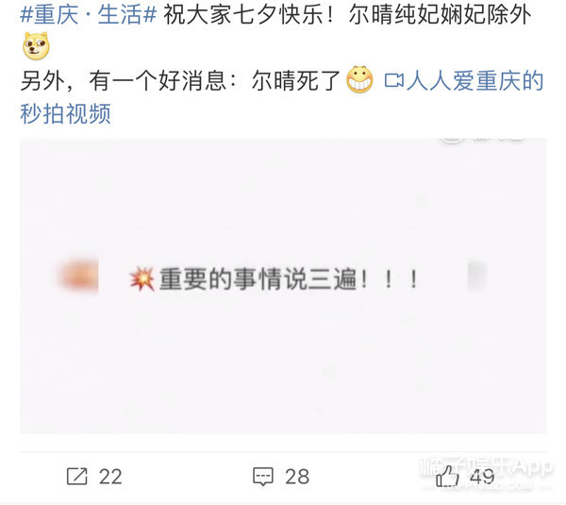This screenshot has width=566, height=505.
Task: Click the repost count 22
Action: pos(110,477)
